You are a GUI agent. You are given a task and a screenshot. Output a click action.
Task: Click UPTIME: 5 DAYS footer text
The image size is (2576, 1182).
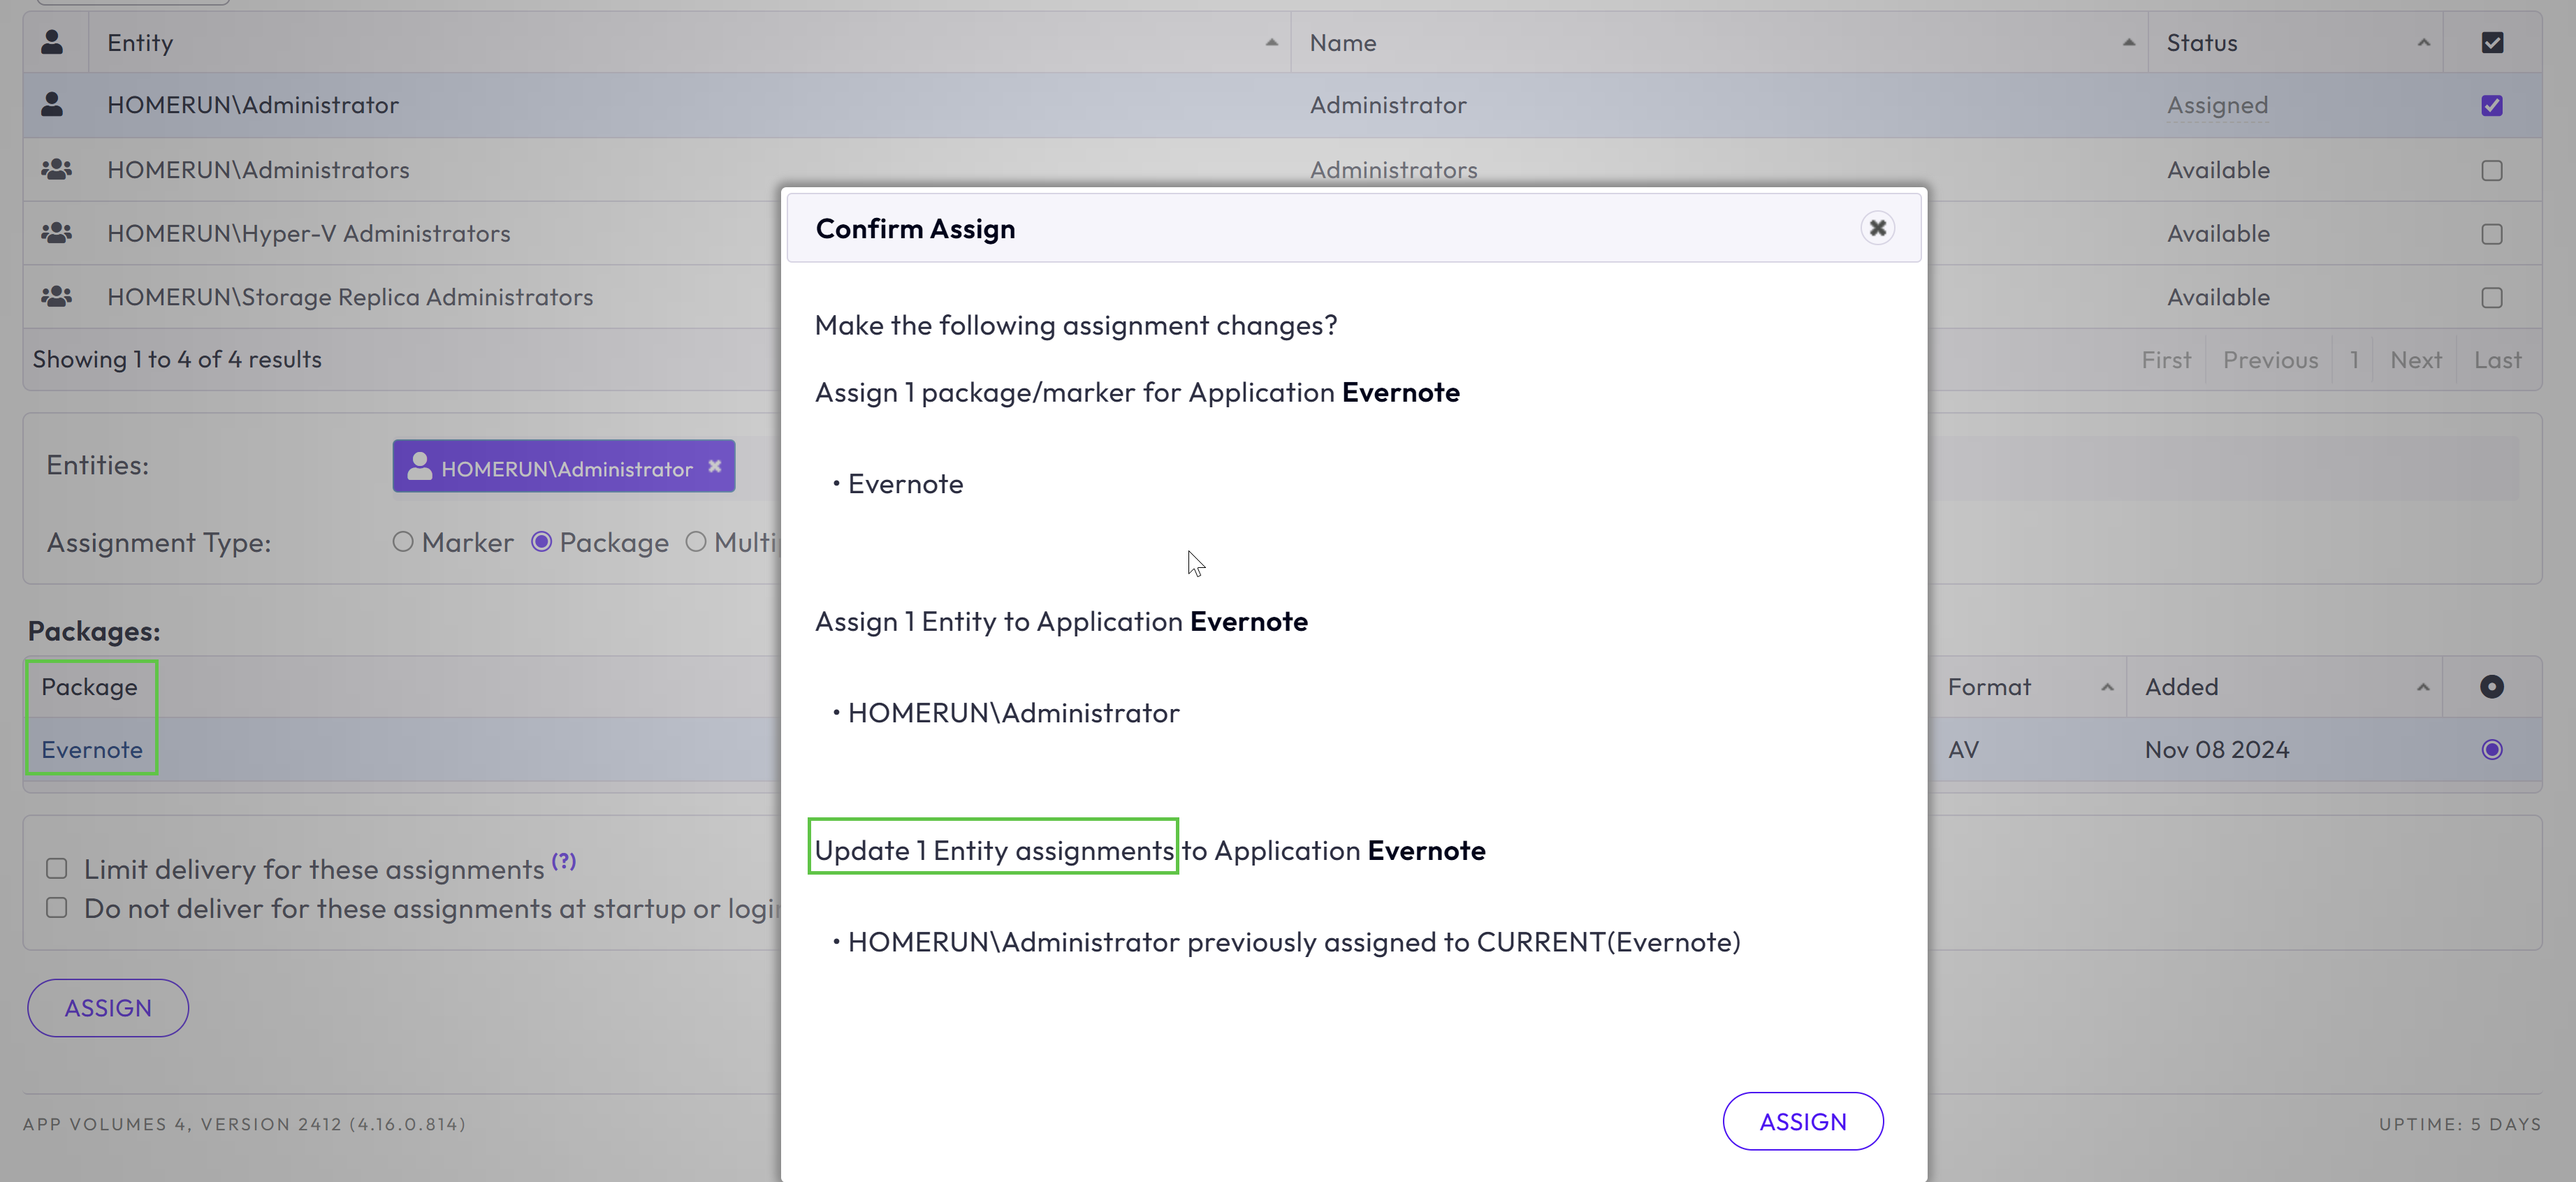point(2459,1123)
